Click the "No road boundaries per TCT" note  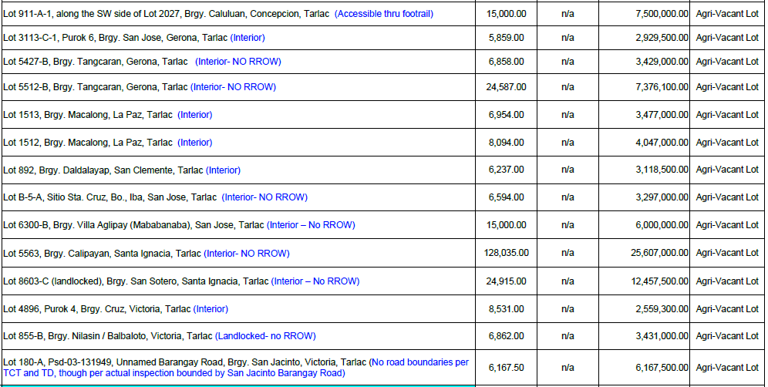[419, 362]
